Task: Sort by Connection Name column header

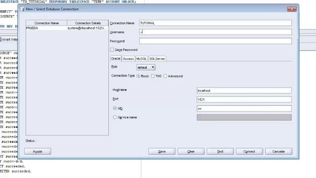Action: tap(46, 23)
